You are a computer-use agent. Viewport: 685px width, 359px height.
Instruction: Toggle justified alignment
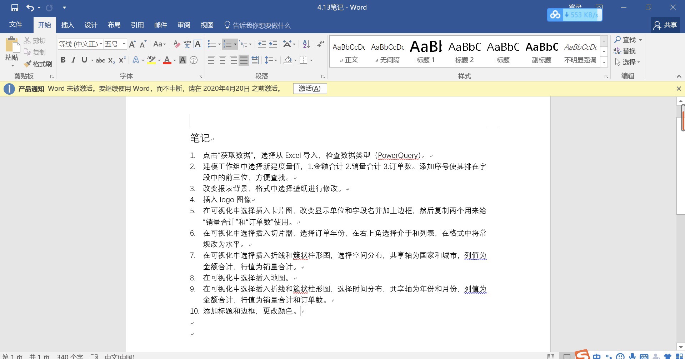coord(244,60)
